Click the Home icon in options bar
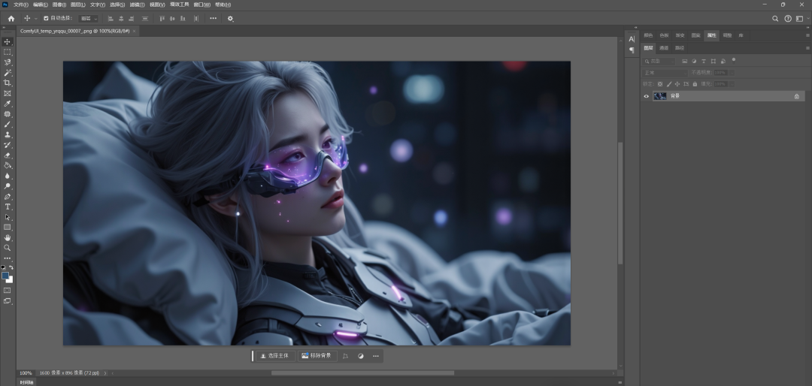The width and height of the screenshot is (812, 386). pos(11,18)
